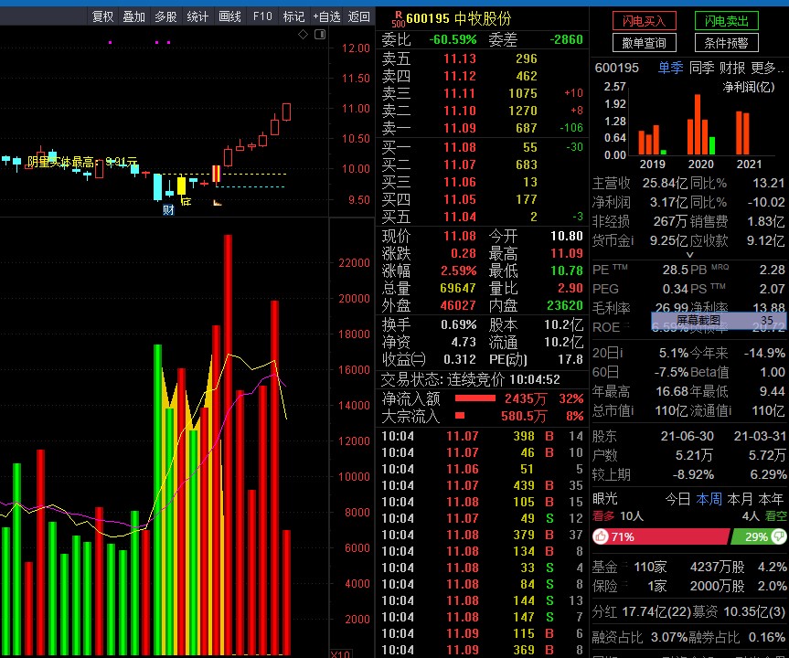Click stock title 600195 中牧股份

tap(458, 19)
